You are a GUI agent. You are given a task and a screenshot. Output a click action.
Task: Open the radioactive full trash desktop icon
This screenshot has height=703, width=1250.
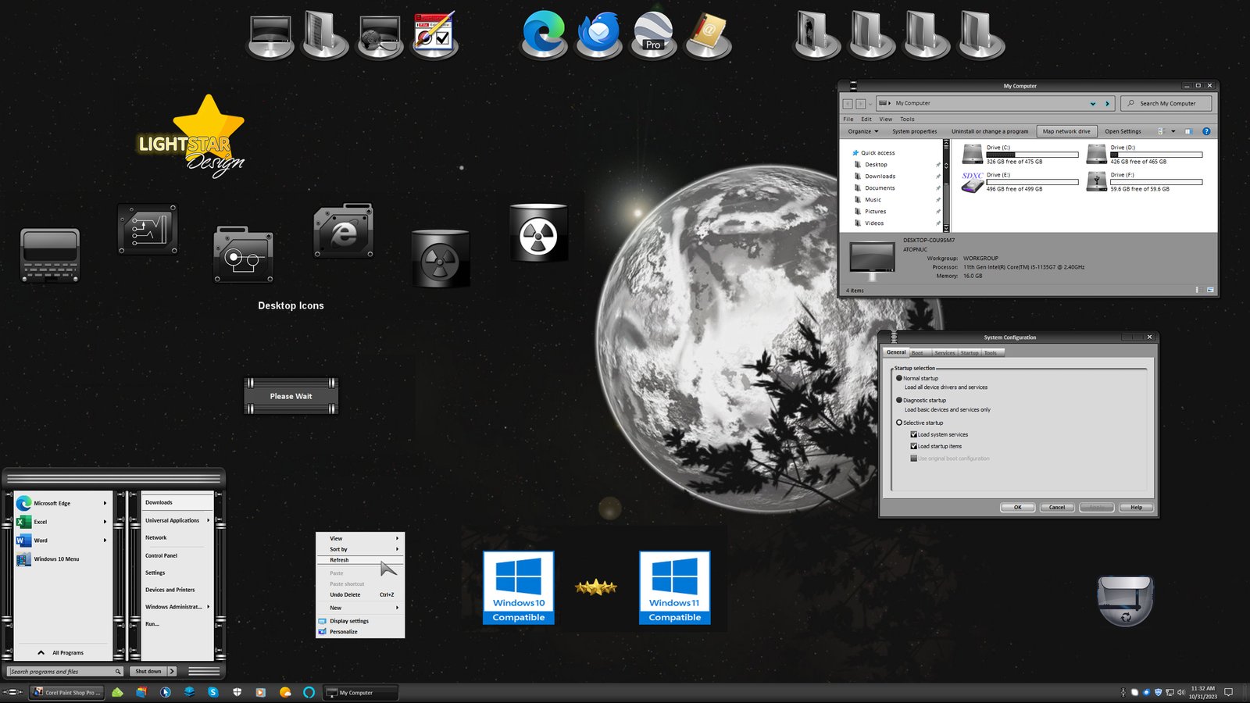(x=538, y=233)
